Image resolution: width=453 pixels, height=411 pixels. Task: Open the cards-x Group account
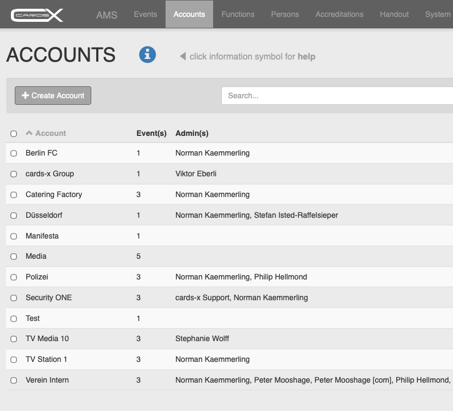(x=50, y=174)
